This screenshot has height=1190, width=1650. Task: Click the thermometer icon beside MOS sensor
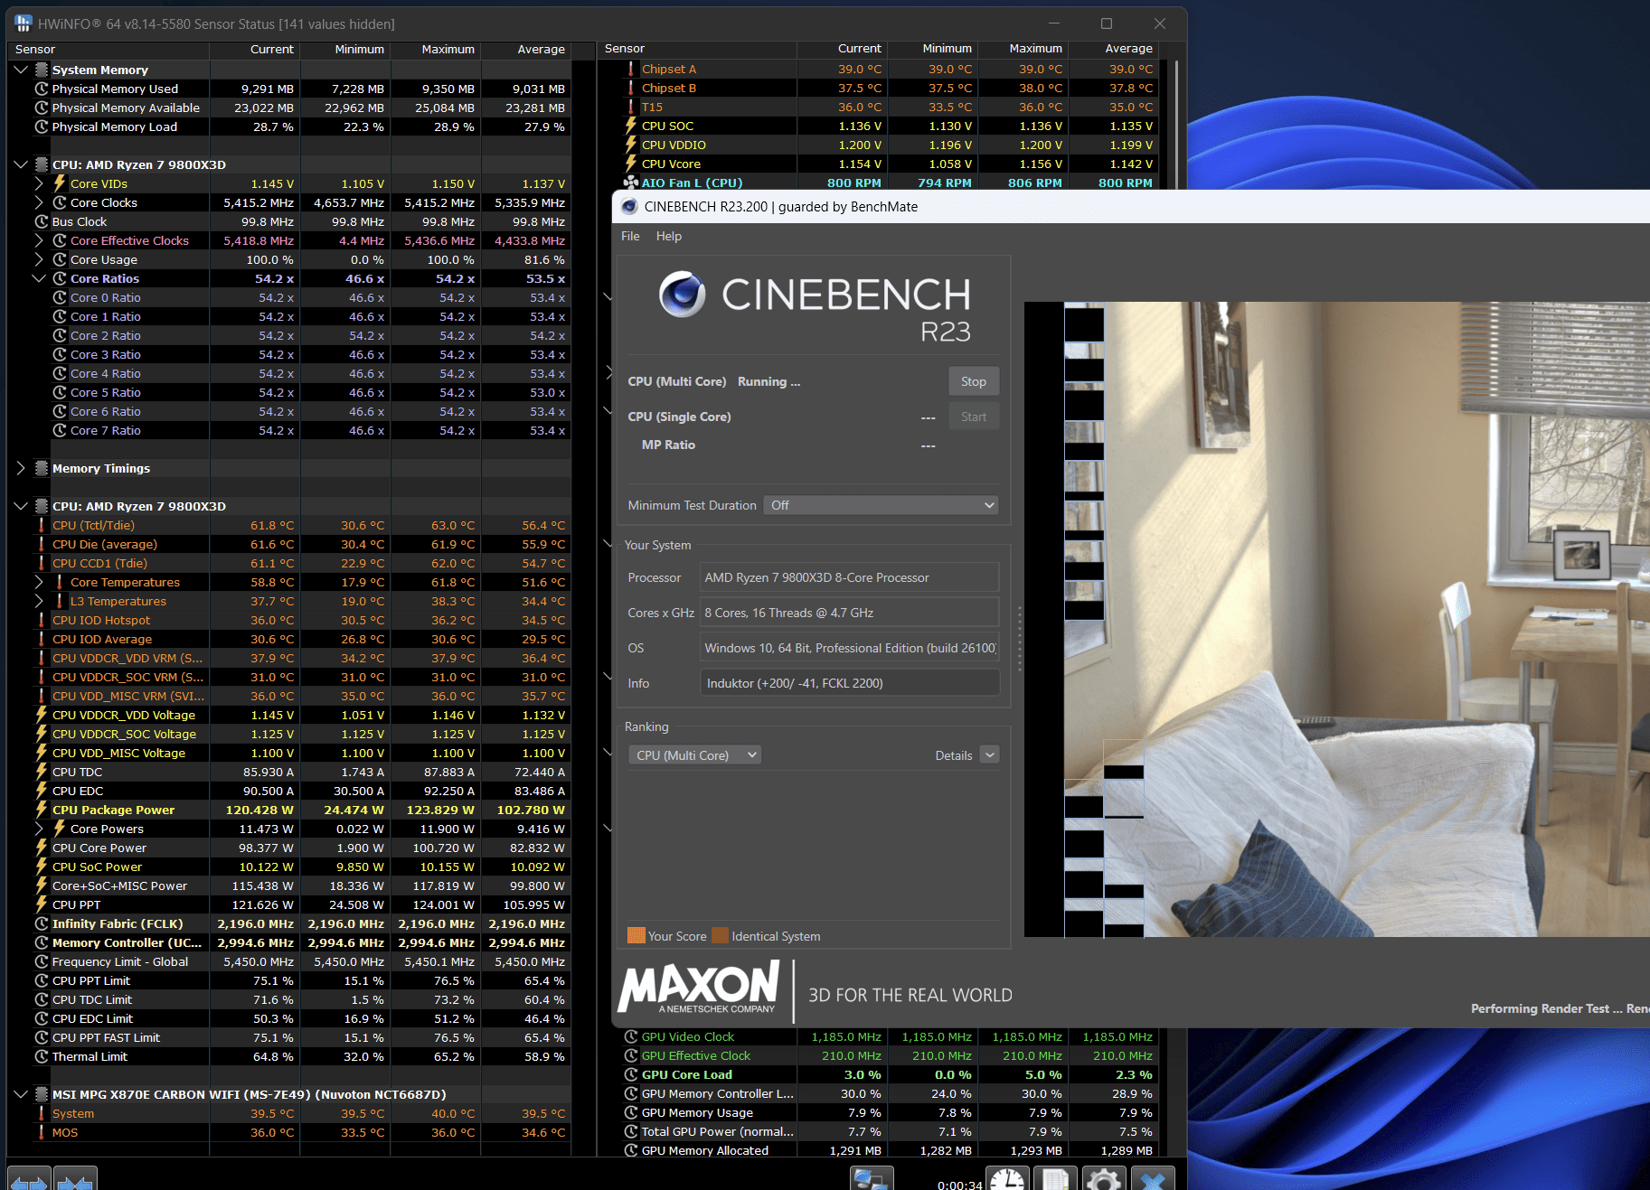(x=42, y=1132)
